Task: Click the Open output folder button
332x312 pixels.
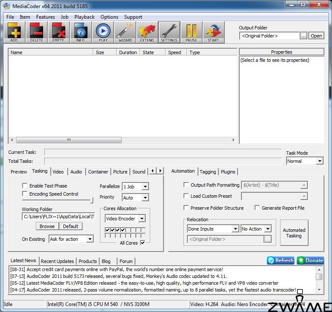Action: pos(316,36)
